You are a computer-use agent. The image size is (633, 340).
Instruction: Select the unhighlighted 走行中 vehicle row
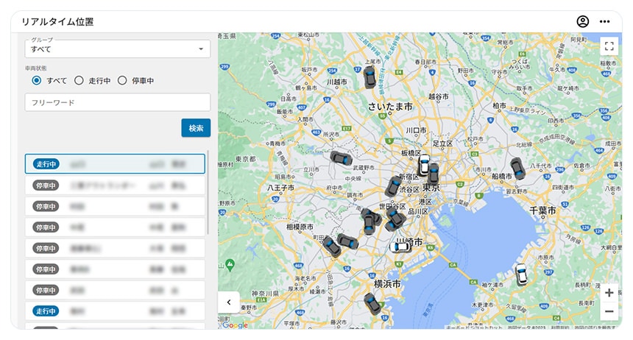coord(115,311)
